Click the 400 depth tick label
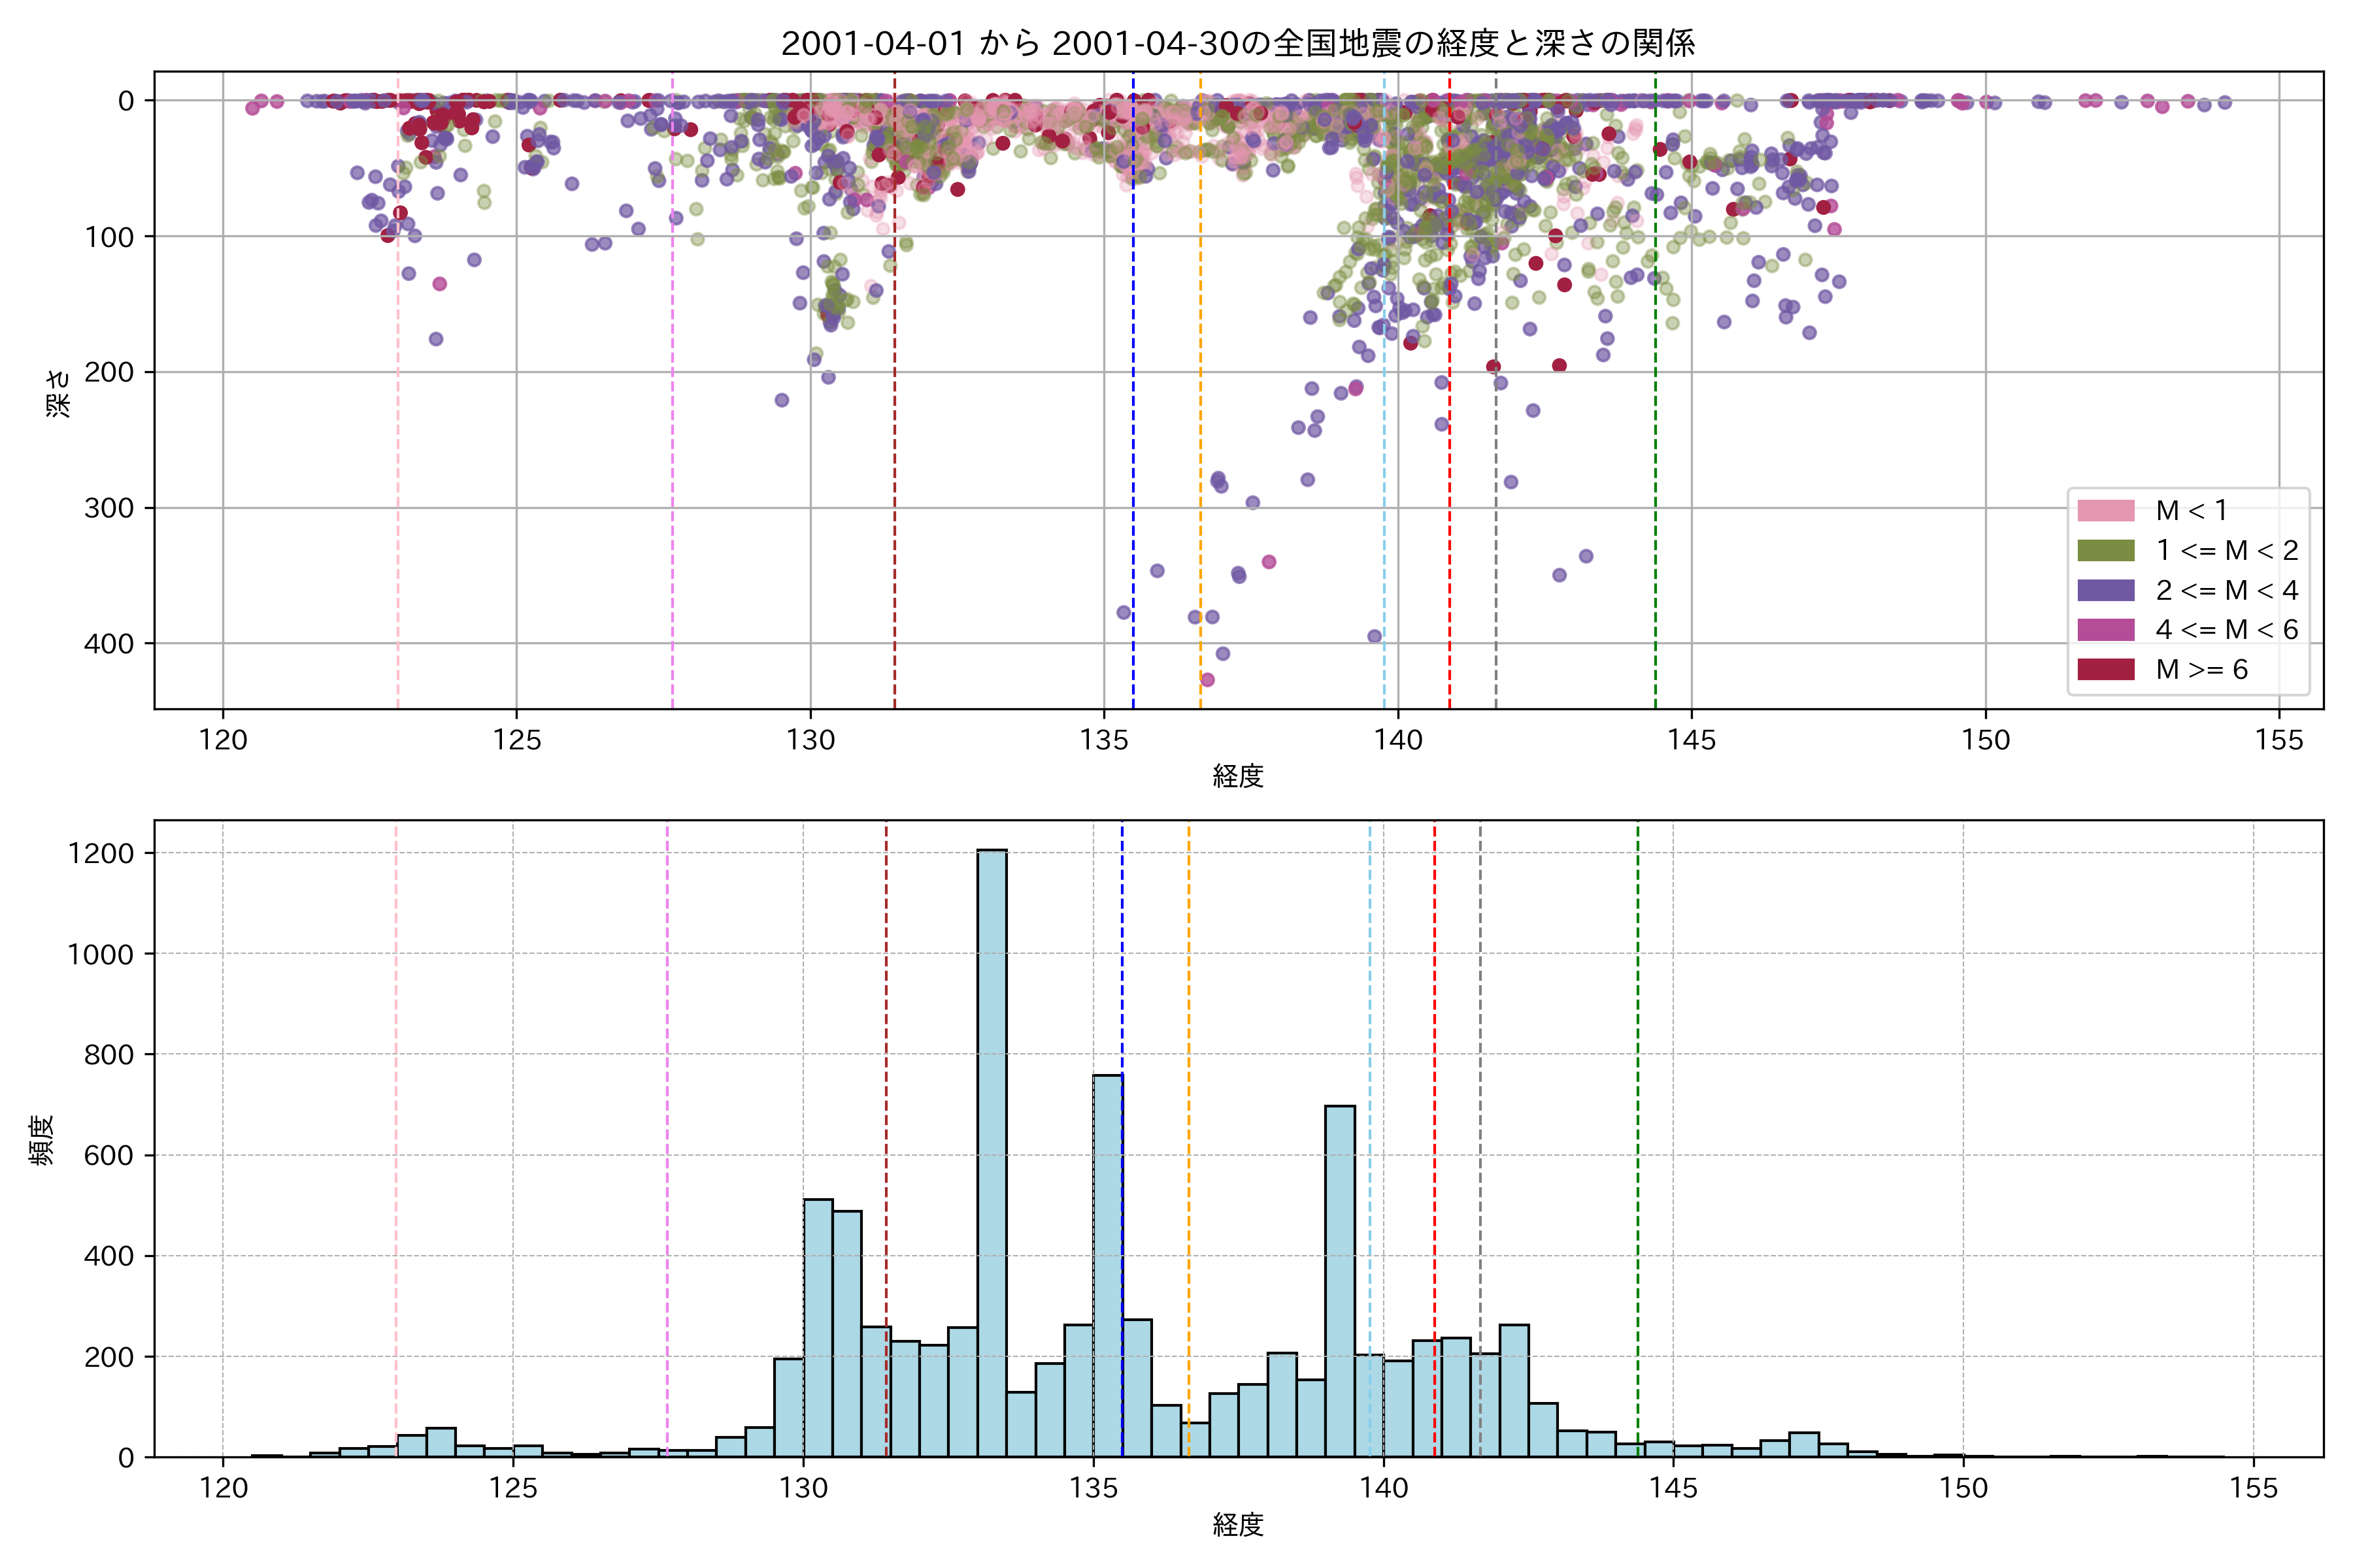This screenshot has width=2353, height=1568. click(109, 644)
